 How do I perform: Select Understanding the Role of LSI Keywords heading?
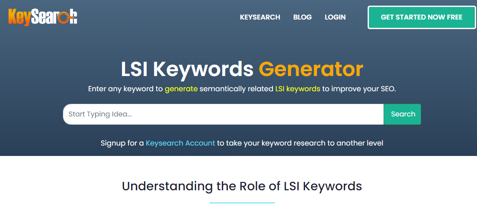[x=242, y=186]
